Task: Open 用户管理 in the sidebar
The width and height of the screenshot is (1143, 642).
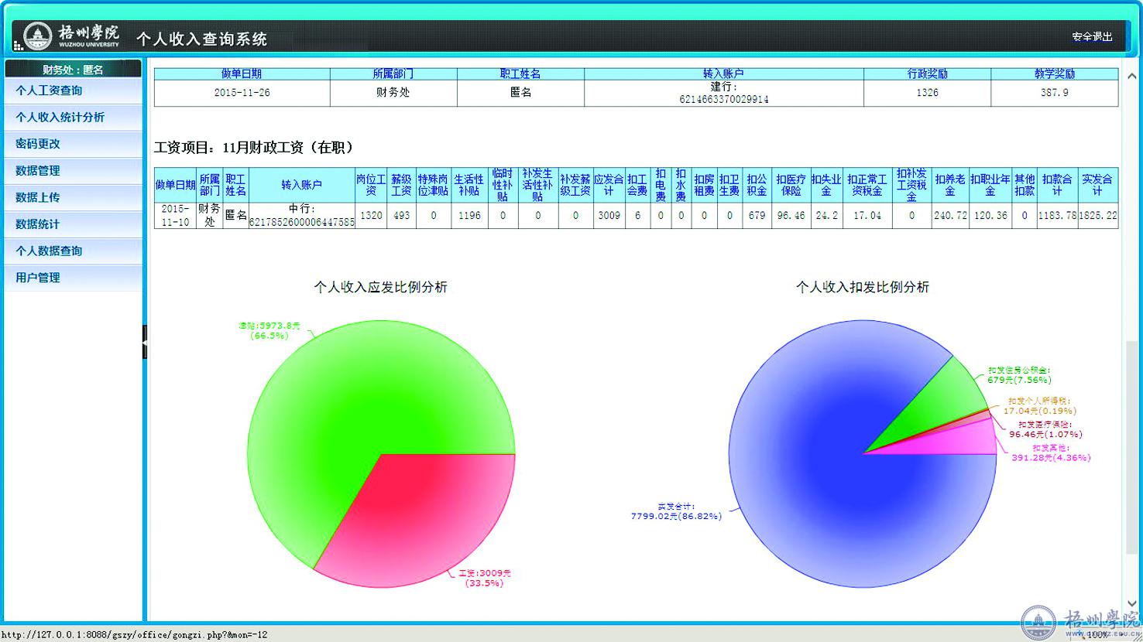Action: pos(38,278)
